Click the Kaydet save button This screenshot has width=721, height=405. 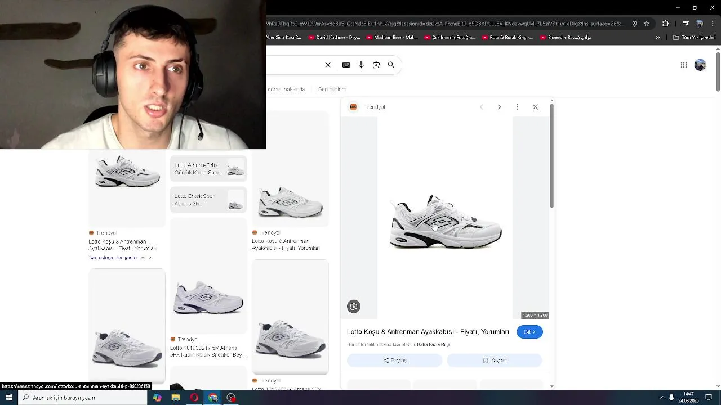(495, 360)
